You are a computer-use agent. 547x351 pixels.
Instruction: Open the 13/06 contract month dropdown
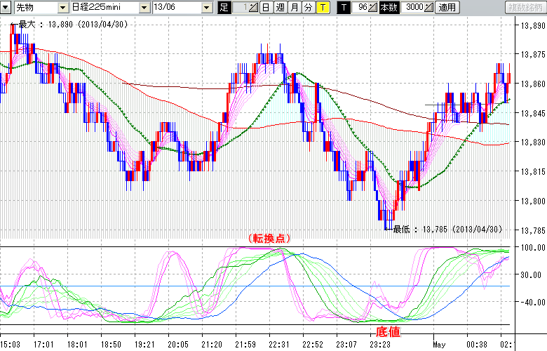206,8
